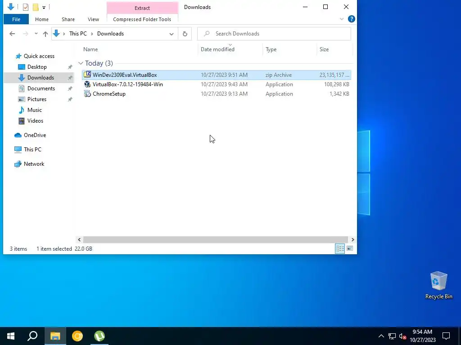Open Documents in navigation pane

pos(41,88)
